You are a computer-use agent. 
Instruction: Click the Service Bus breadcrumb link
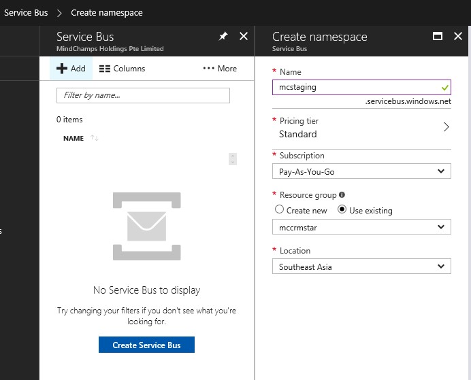click(26, 12)
